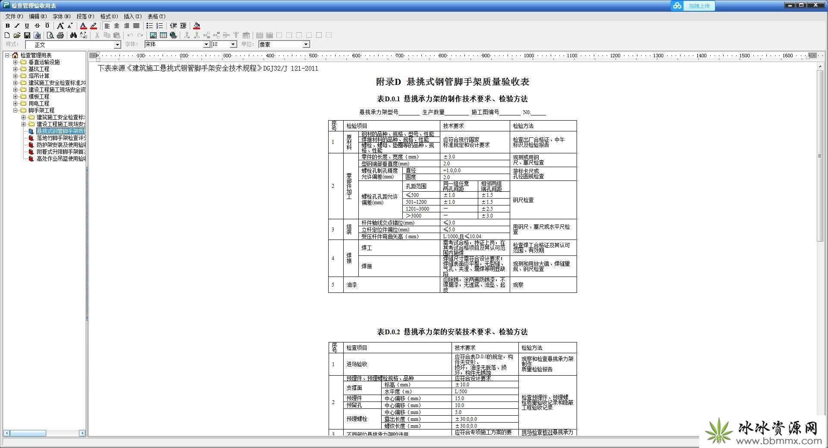Open the 插入(I) menu
The height and width of the screenshot is (448, 828).
coord(133,16)
